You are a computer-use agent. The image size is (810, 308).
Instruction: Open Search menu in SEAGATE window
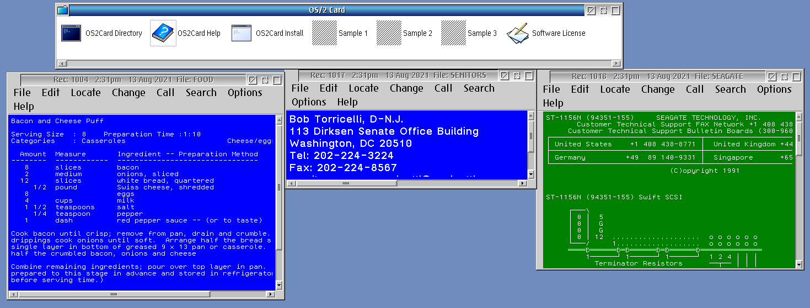pyautogui.click(x=731, y=89)
